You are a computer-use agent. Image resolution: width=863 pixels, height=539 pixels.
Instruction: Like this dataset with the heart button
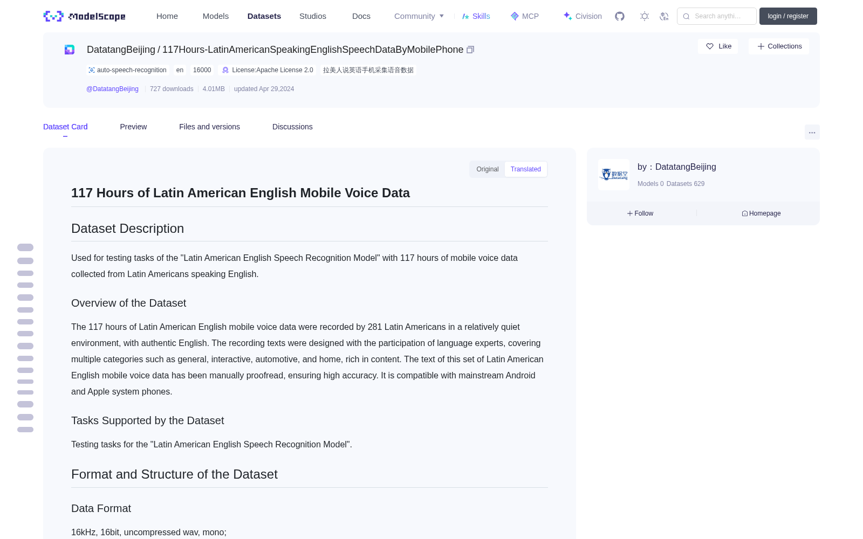(718, 46)
